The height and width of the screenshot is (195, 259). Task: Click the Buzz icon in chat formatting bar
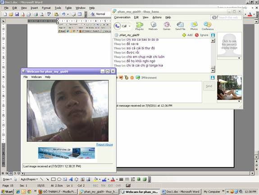(x=132, y=78)
